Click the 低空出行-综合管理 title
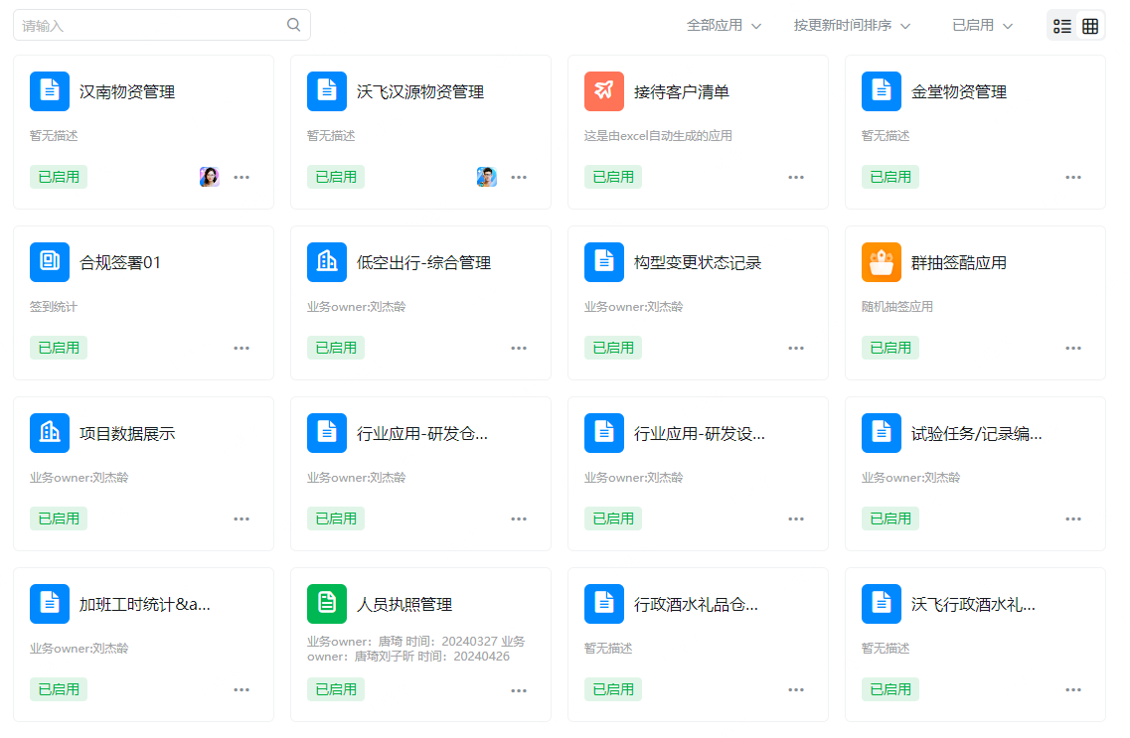1130x738 pixels. pos(423,263)
